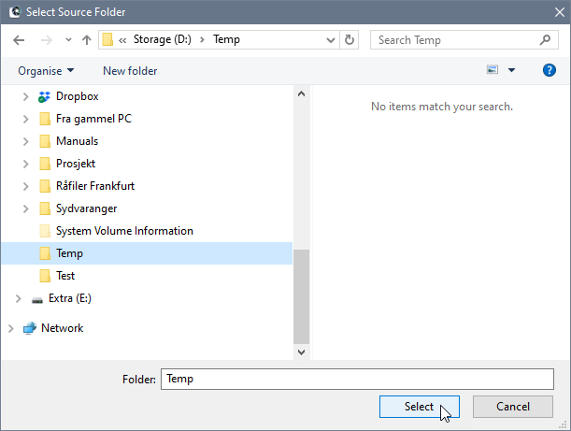Click New folder in toolbar
Image resolution: width=571 pixels, height=431 pixels.
tap(130, 70)
